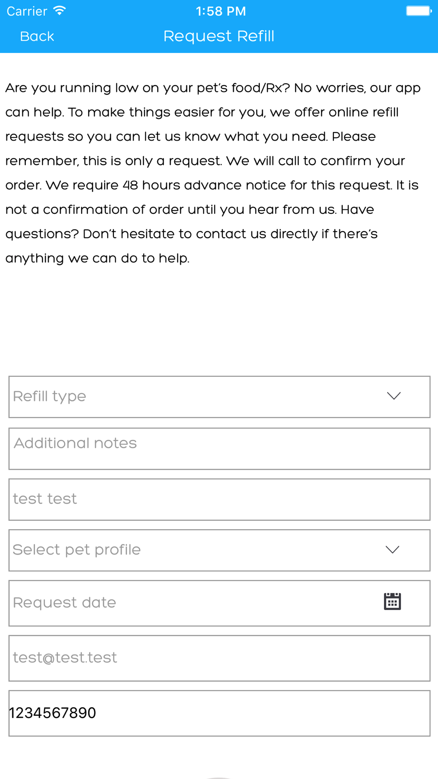This screenshot has height=779, width=438.
Task: Tap the 1:58 PM clock in status bar
Action: pos(221,11)
